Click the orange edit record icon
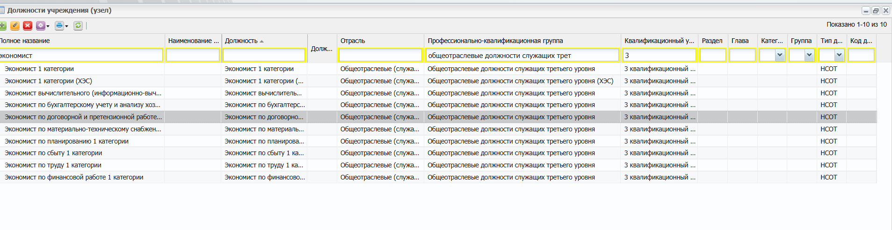The width and height of the screenshot is (892, 230). point(15,26)
